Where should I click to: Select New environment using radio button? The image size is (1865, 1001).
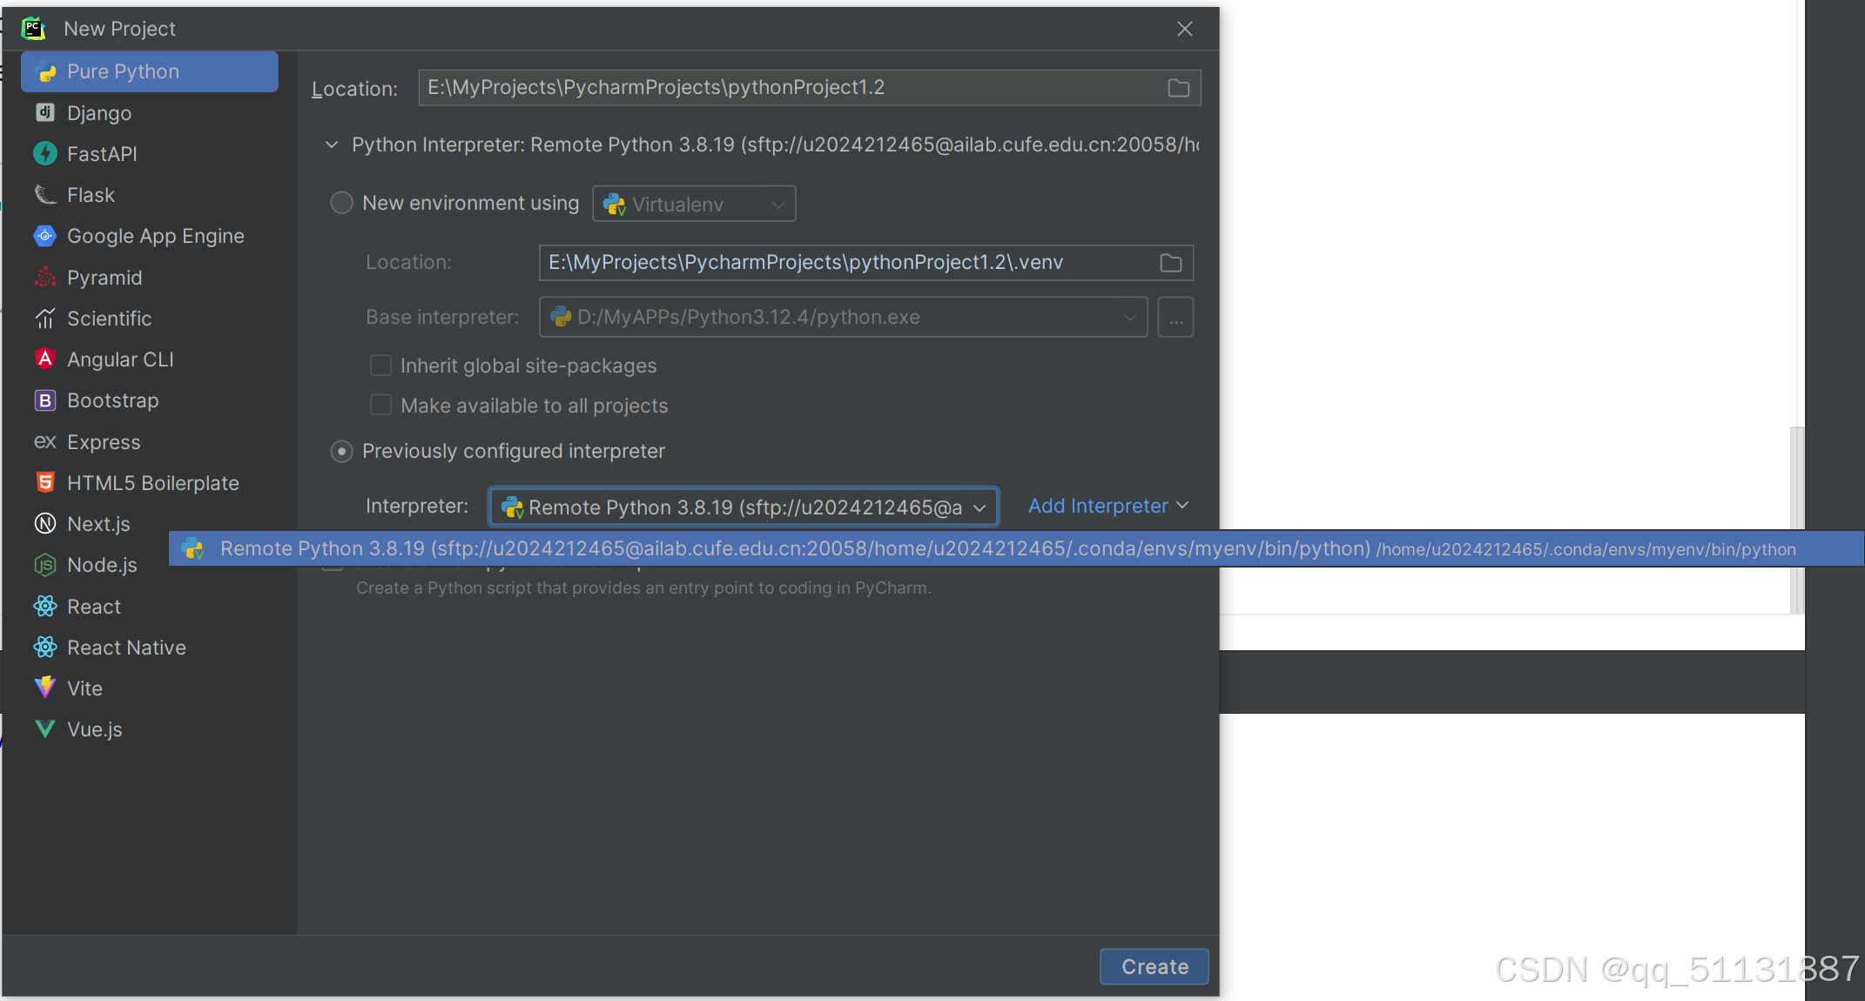coord(341,203)
